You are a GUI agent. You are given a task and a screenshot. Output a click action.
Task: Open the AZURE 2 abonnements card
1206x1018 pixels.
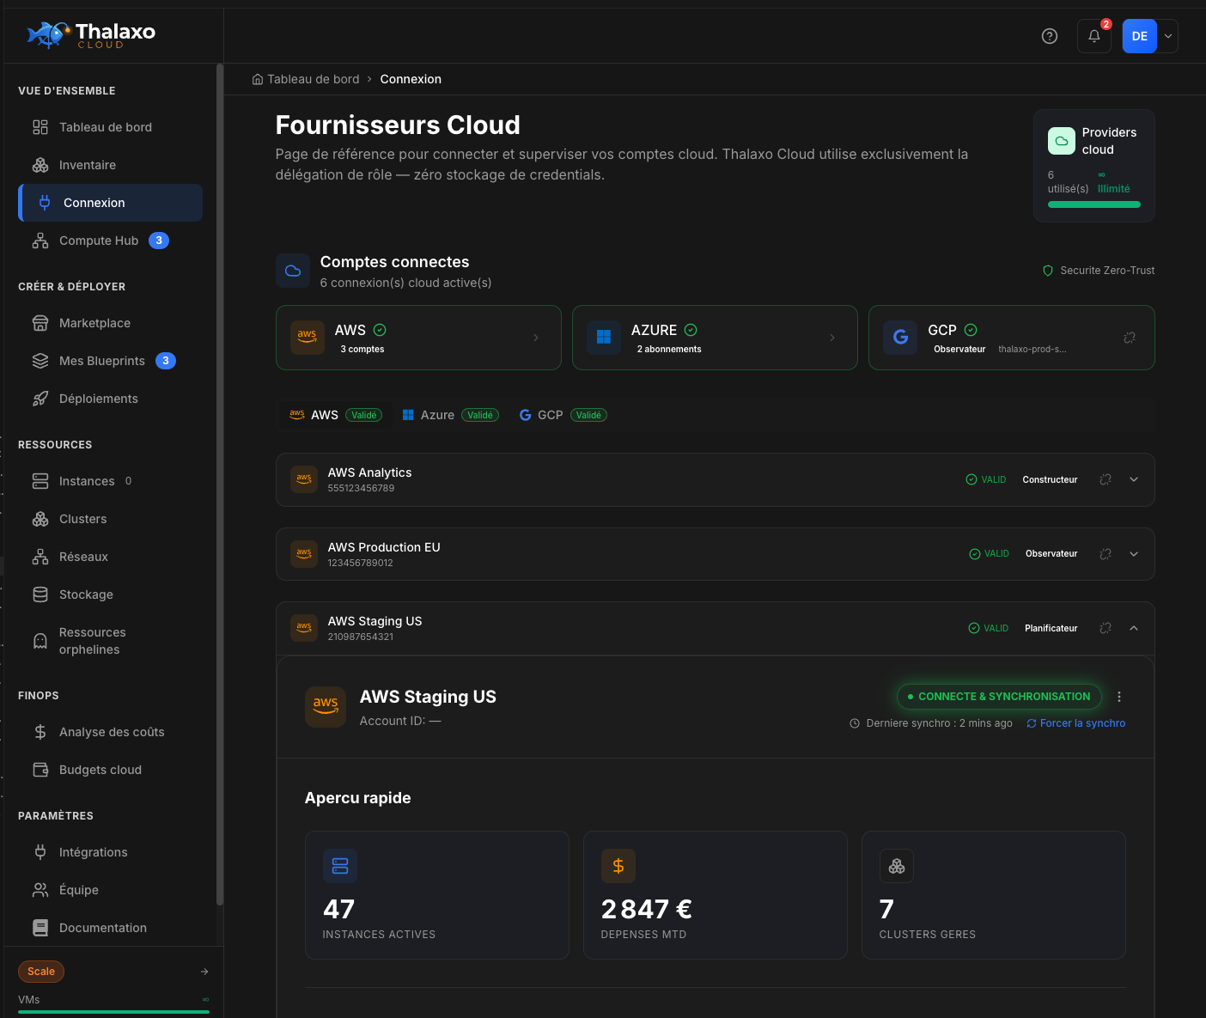point(715,338)
